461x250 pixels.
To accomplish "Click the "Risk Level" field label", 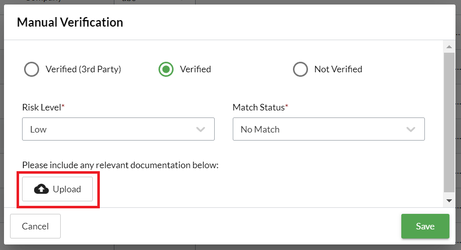I will point(42,107).
